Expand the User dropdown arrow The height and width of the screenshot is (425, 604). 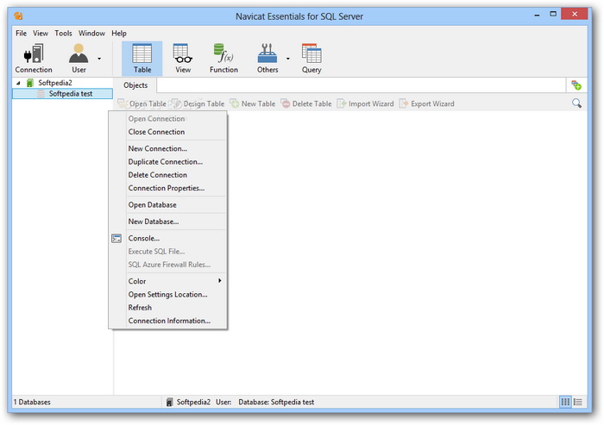[x=99, y=59]
